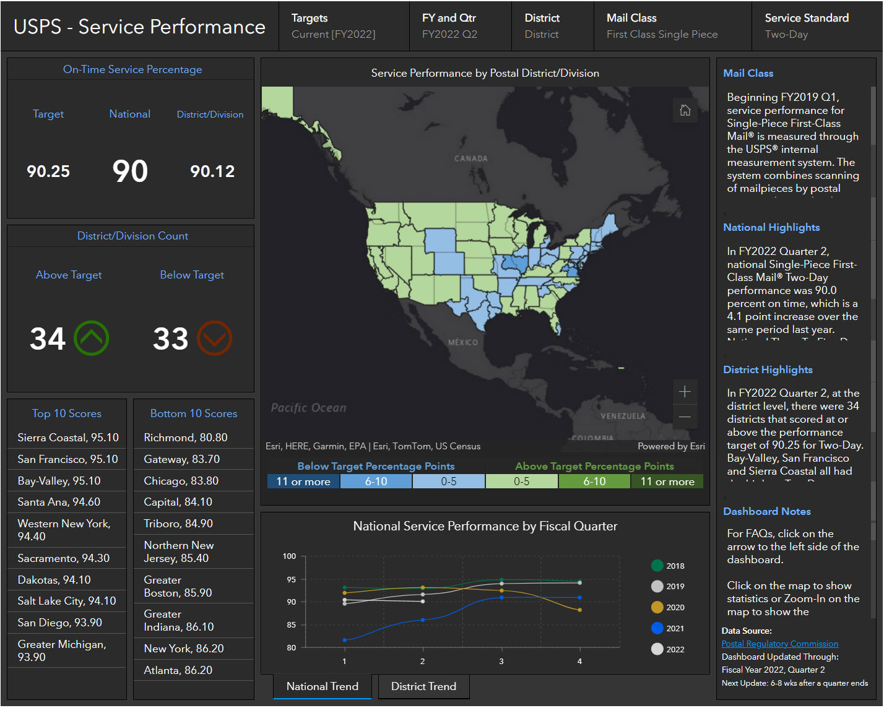Select Atlanta, 86.20 row

tap(194, 670)
